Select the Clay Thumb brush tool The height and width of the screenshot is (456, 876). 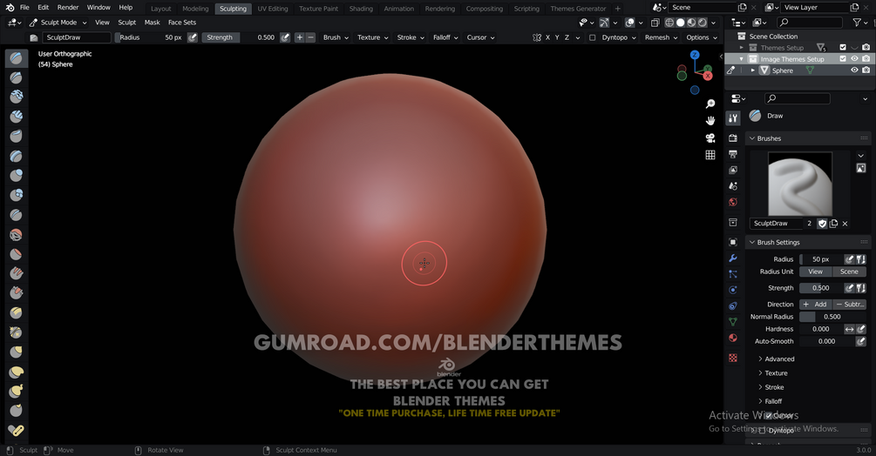17,136
